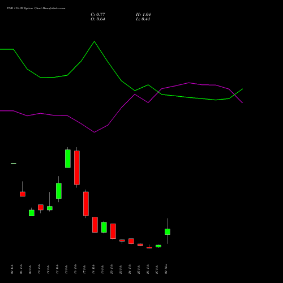Click the red candle for 06 Feb
Screen dimensions: 283x283
click(x=23, y=194)
